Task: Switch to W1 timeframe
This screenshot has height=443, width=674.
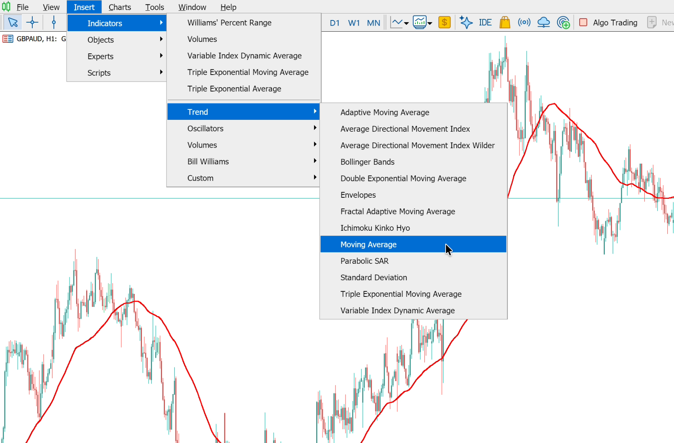Action: tap(354, 23)
